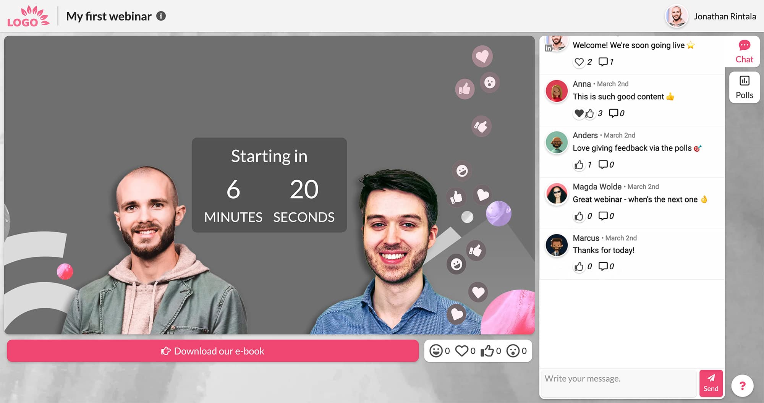Screen dimensions: 764x403
Task: Switch to the Polls tab
Action: click(744, 87)
